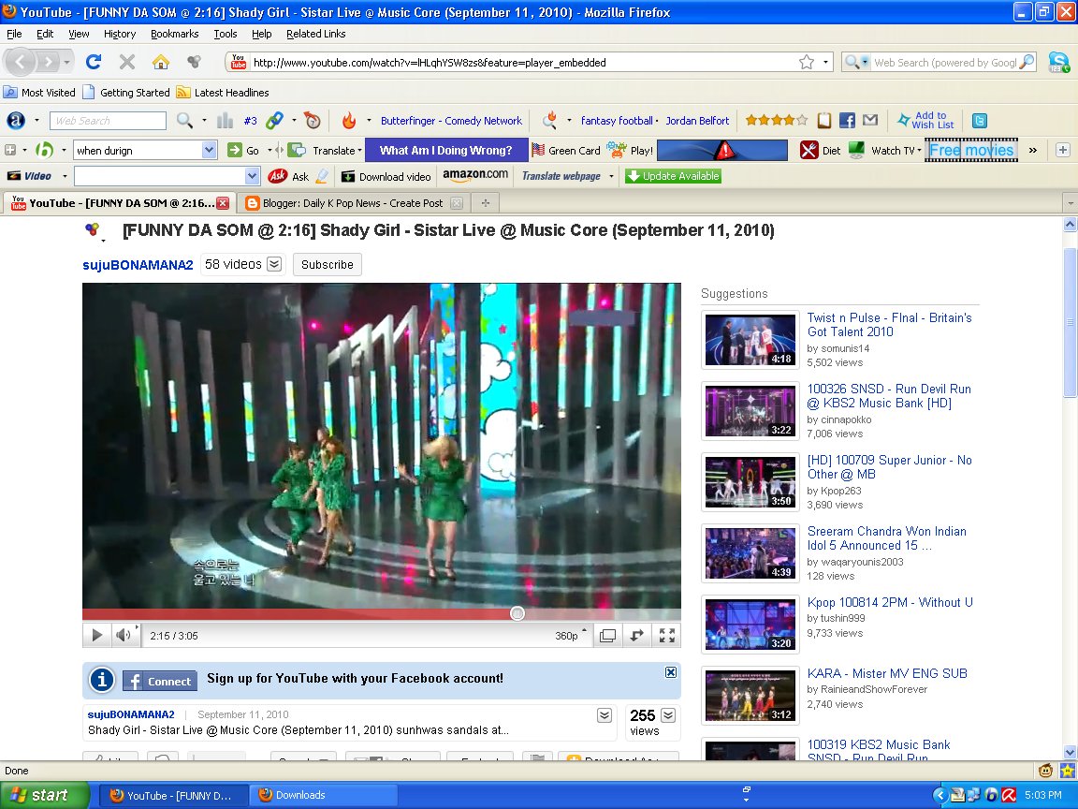
Task: Click the Windows Start button
Action: click(x=44, y=795)
